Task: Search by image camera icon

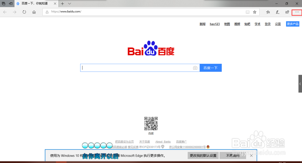Action: 195,68
